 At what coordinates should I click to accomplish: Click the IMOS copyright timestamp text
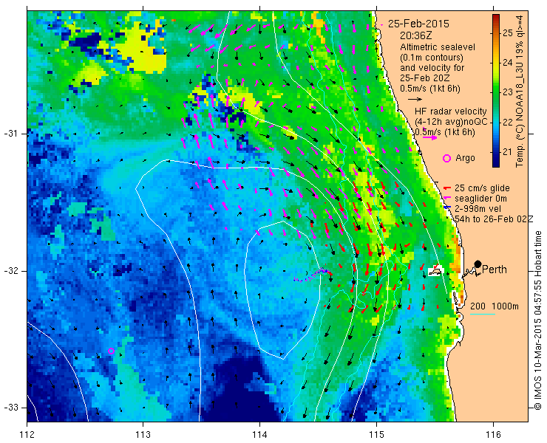pos(537,320)
